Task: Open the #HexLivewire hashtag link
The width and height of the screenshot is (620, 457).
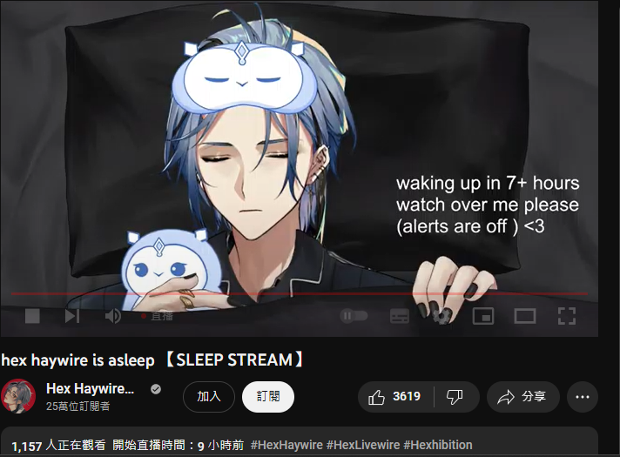Action: pyautogui.click(x=363, y=445)
